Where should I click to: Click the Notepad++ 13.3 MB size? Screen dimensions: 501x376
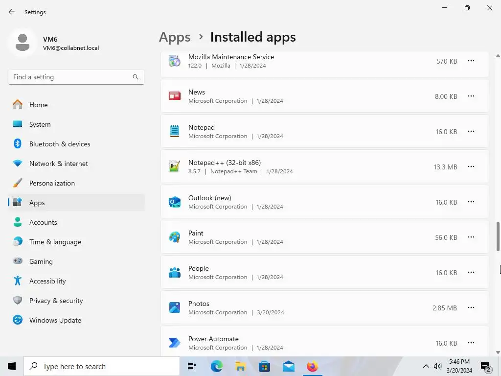[x=445, y=167]
